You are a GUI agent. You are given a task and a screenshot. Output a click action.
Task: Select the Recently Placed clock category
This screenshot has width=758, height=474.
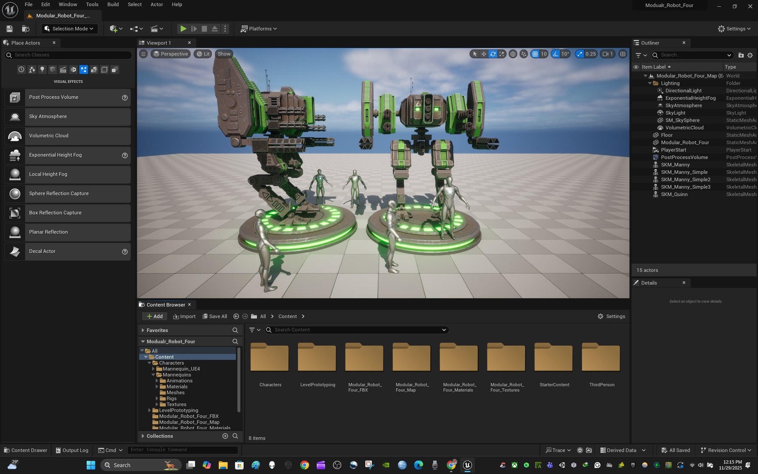coord(21,69)
